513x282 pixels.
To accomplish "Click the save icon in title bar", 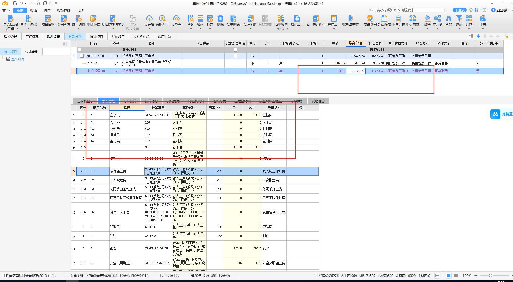I will pos(15,3).
